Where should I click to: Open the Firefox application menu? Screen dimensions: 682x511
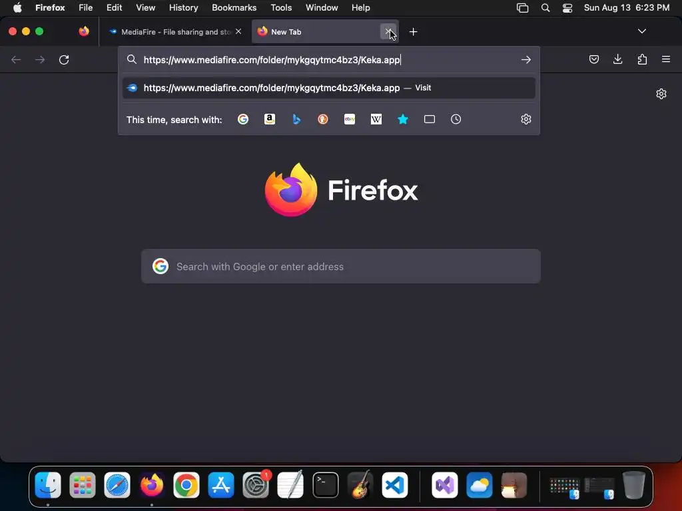click(x=666, y=59)
